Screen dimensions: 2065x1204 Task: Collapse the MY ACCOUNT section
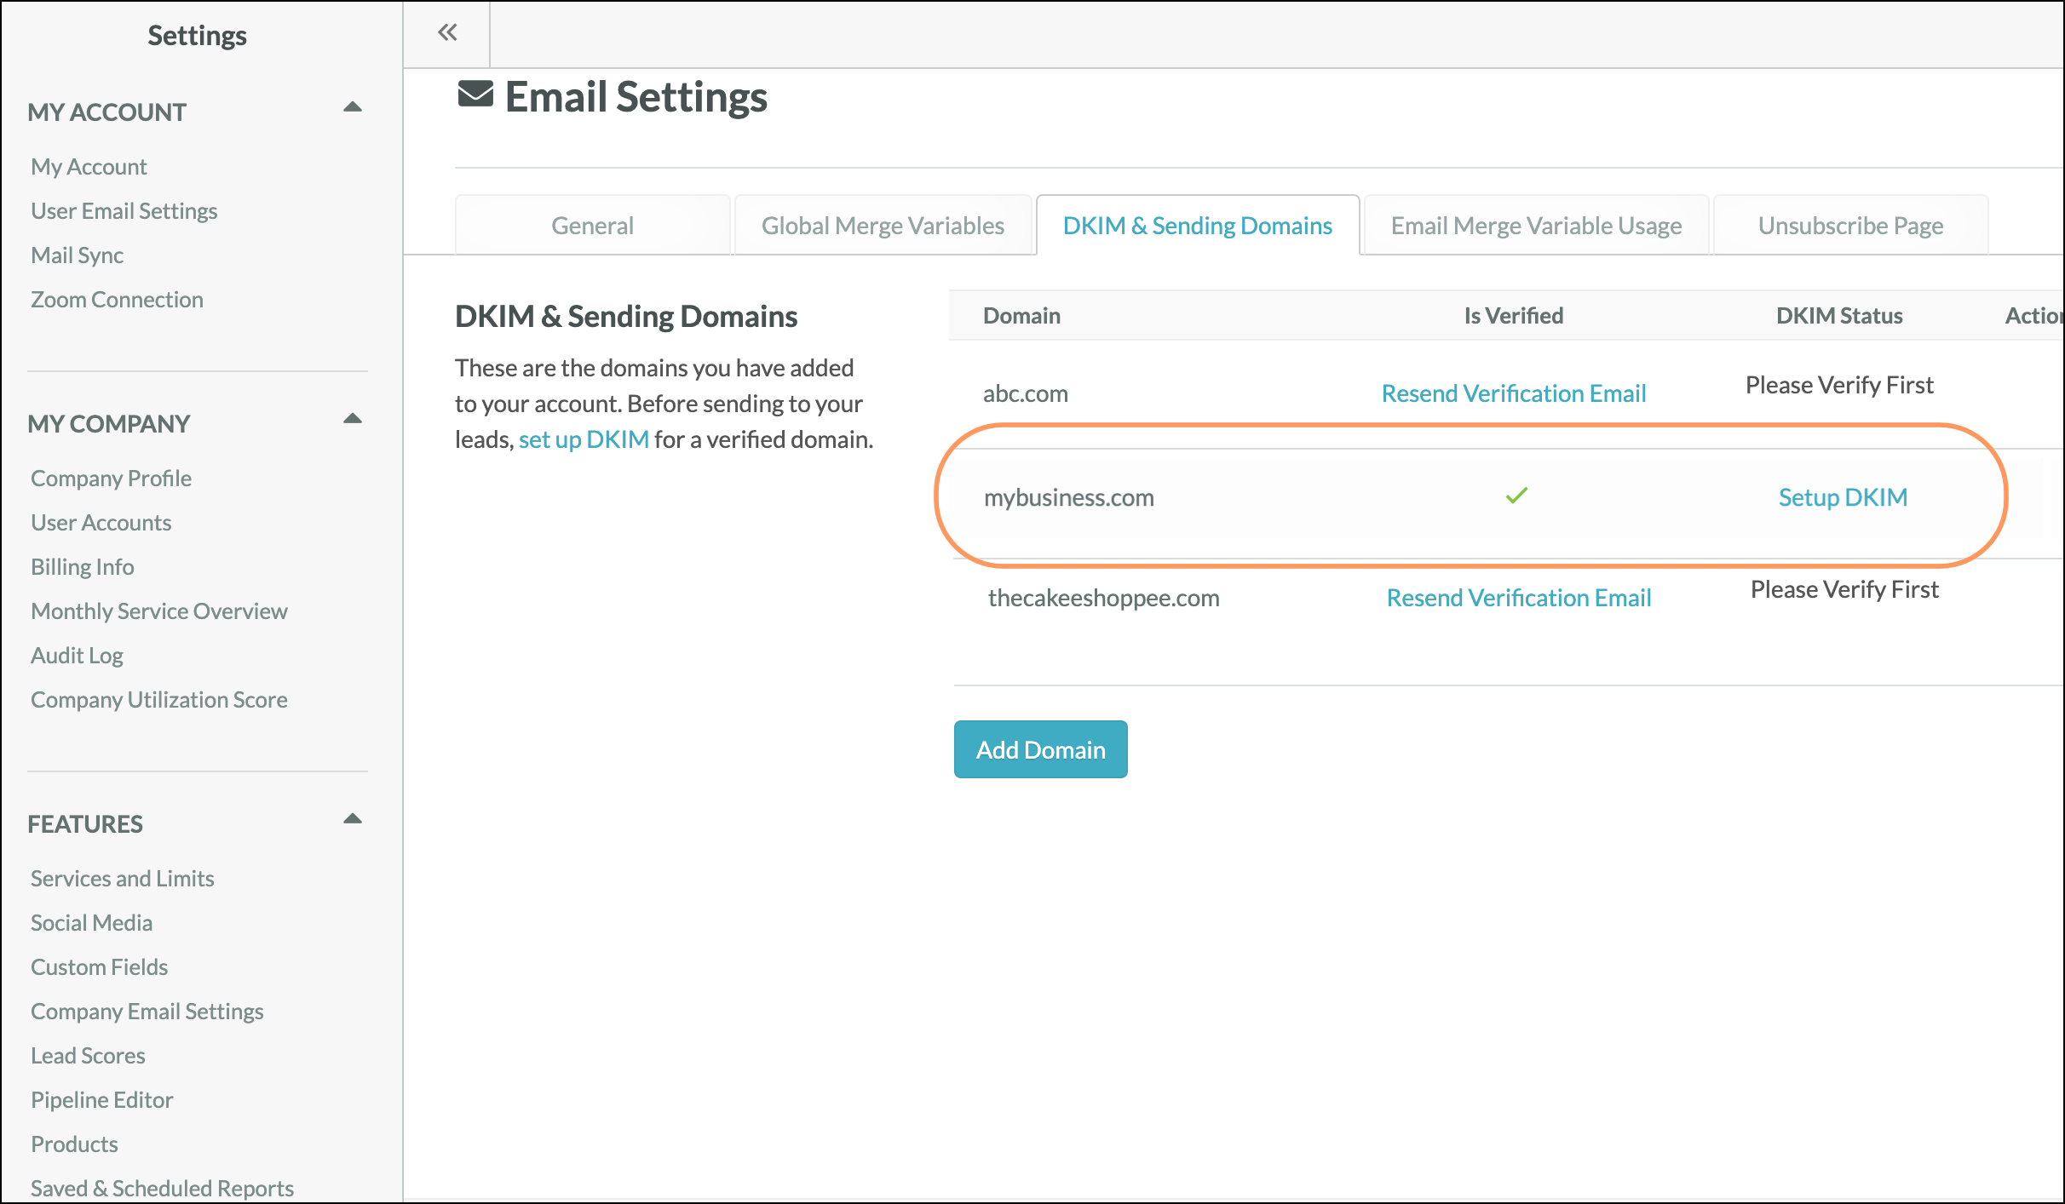tap(353, 107)
